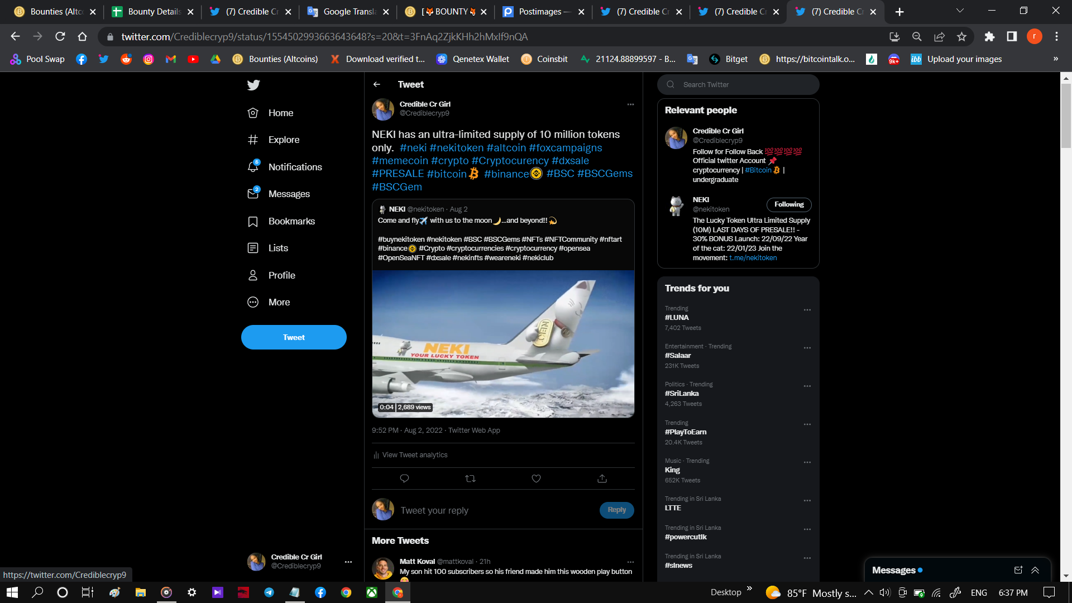This screenshot has height=603, width=1072.
Task: Click the share tweet icon
Action: (x=602, y=478)
